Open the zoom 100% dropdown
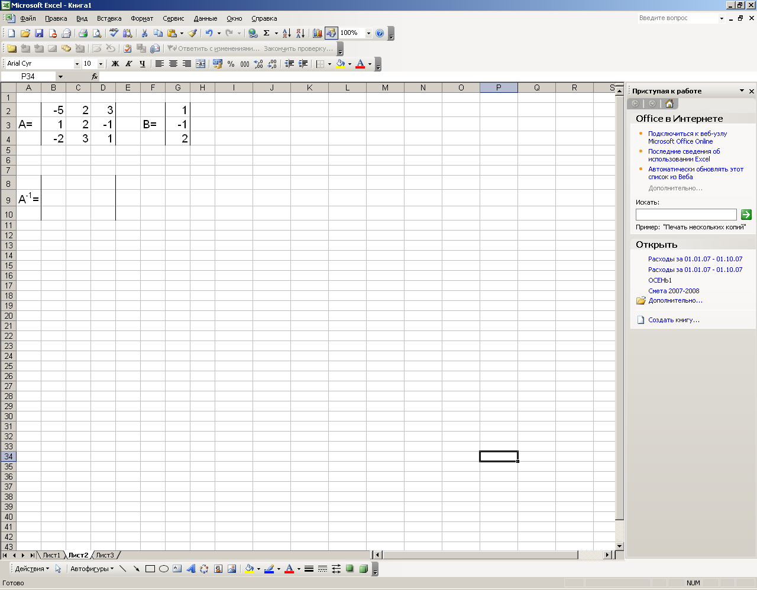 click(368, 33)
